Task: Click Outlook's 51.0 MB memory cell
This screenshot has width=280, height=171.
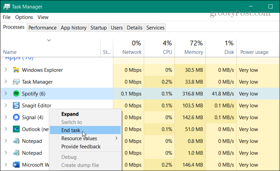Action: coord(190,129)
